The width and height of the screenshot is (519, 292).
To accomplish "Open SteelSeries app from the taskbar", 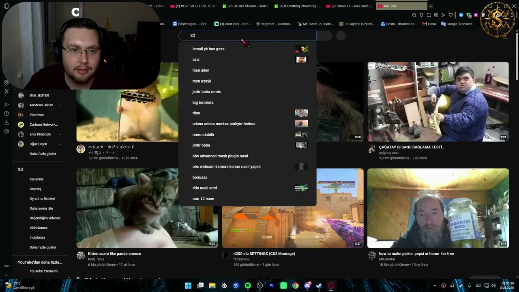I will 224,286.
